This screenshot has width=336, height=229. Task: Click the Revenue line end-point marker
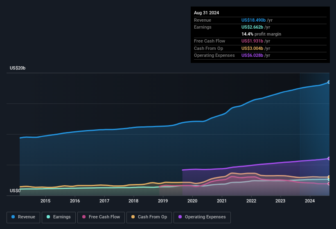pyautogui.click(x=329, y=82)
